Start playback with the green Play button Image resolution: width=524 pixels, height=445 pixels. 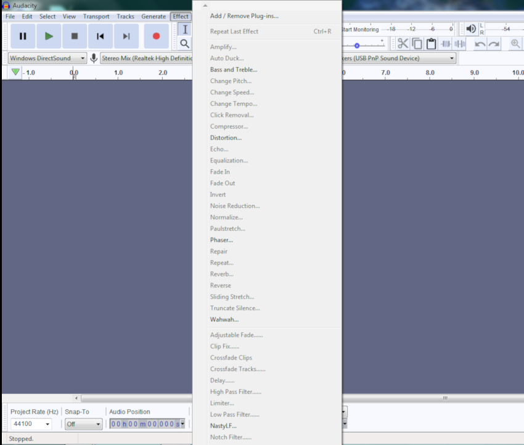click(x=49, y=36)
